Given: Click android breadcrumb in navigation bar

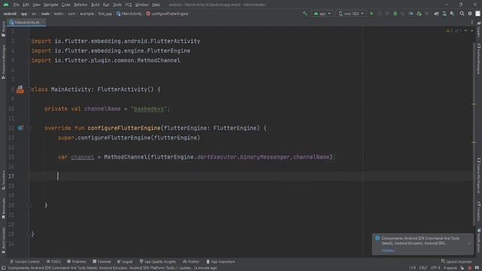Looking at the screenshot, I should pos(10,14).
